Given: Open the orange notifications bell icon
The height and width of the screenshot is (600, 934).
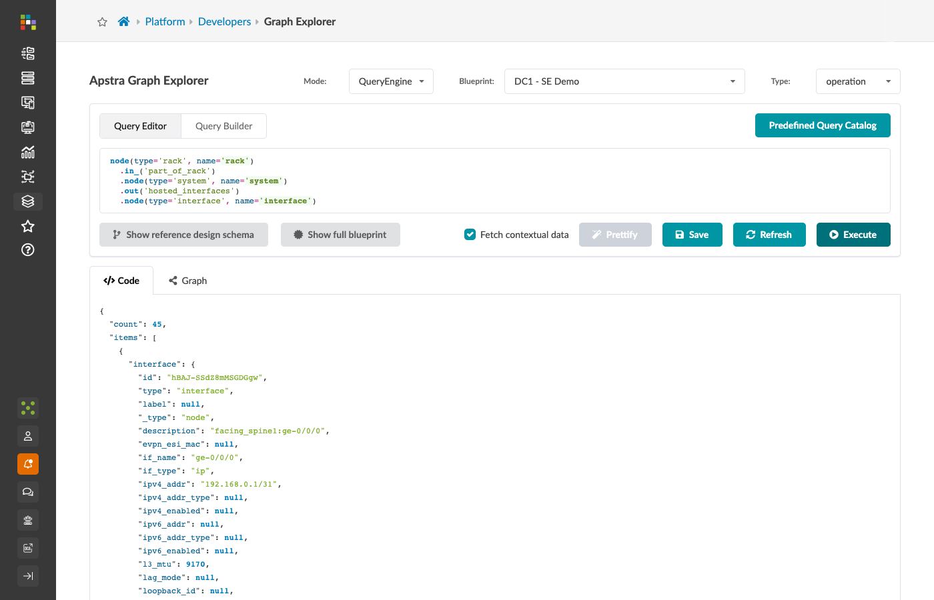Looking at the screenshot, I should [x=28, y=464].
